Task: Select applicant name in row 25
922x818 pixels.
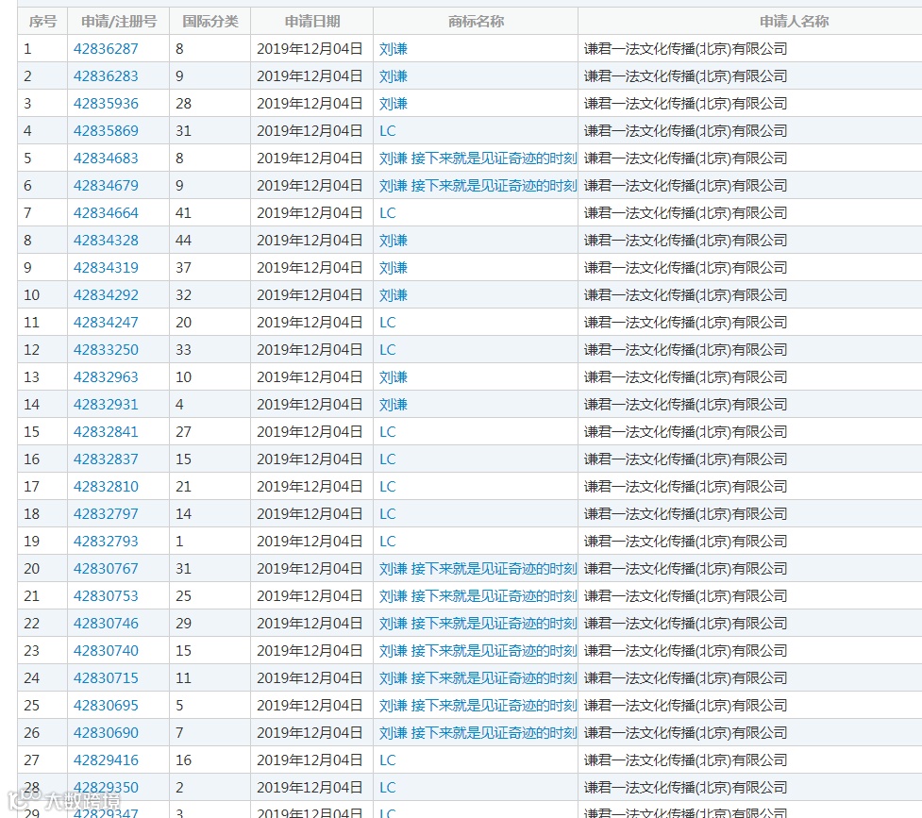Action: [686, 705]
